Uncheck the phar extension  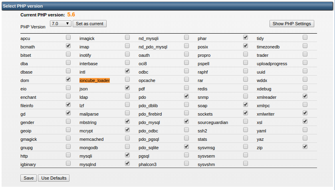point(246,38)
